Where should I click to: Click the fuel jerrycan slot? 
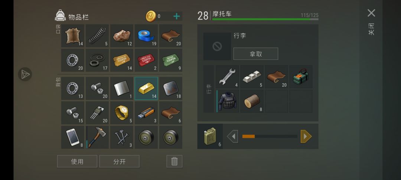coord(210,136)
